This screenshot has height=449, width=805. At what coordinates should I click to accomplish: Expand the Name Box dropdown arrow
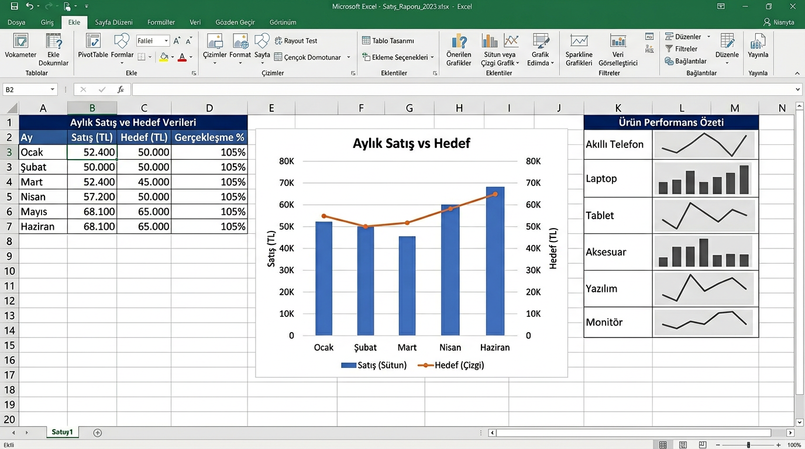click(53, 89)
